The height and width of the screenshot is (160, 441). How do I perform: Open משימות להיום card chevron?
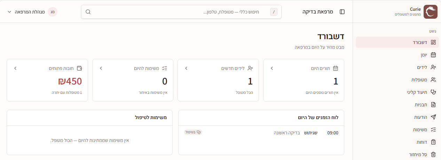tap(101, 68)
